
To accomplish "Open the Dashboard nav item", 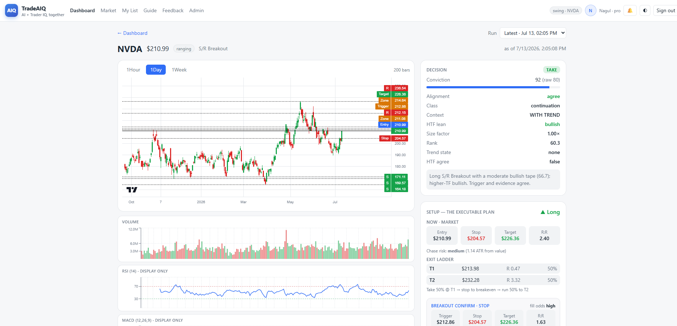I will tap(82, 10).
